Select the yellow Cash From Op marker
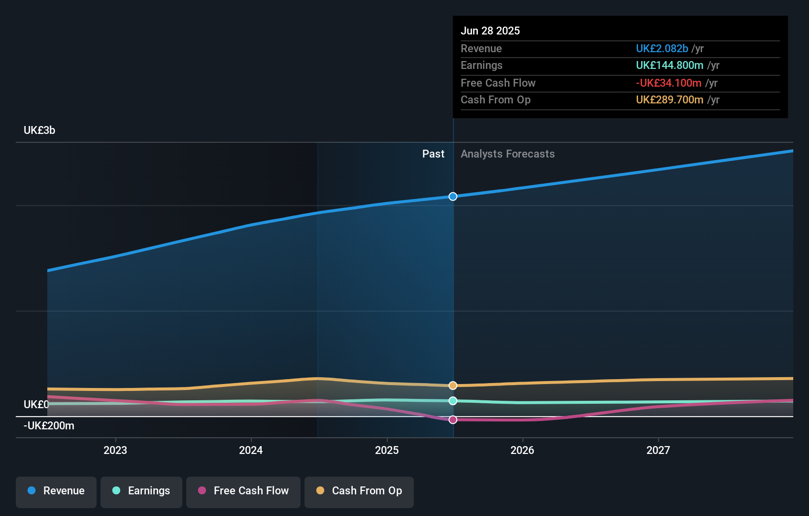This screenshot has height=516, width=809. tap(452, 386)
